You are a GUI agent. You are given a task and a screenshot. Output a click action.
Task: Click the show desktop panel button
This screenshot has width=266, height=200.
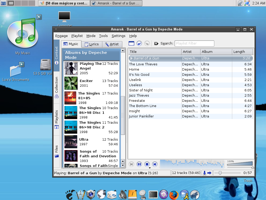(3, 3)
